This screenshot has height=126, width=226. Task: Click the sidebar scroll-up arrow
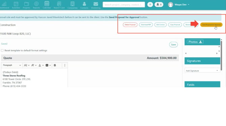[x=221, y=40]
